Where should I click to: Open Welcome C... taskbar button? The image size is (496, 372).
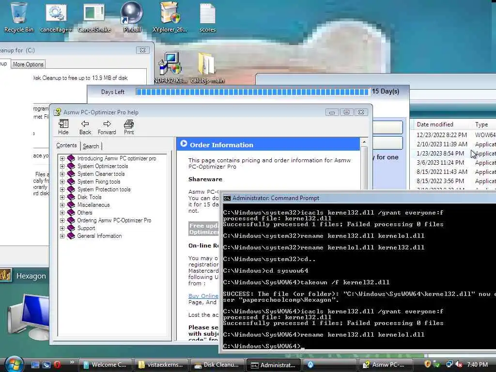(x=105, y=365)
